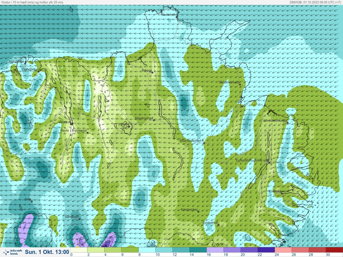Click the DMI/IGB model run timestamp
Screen dimensions: 343x257
(x=316, y=2)
